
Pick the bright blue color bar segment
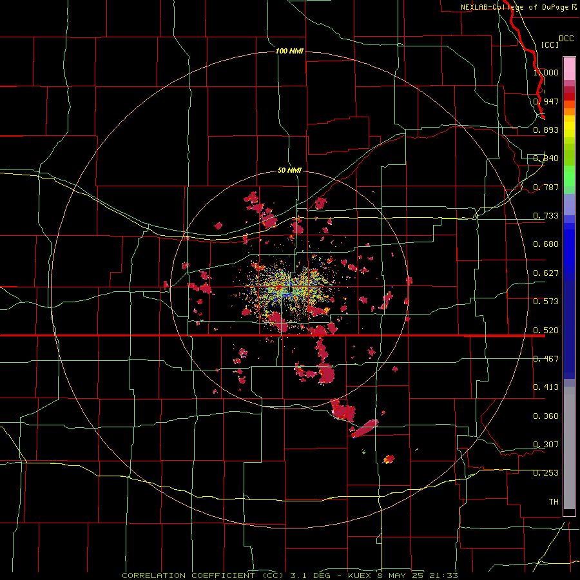569,251
